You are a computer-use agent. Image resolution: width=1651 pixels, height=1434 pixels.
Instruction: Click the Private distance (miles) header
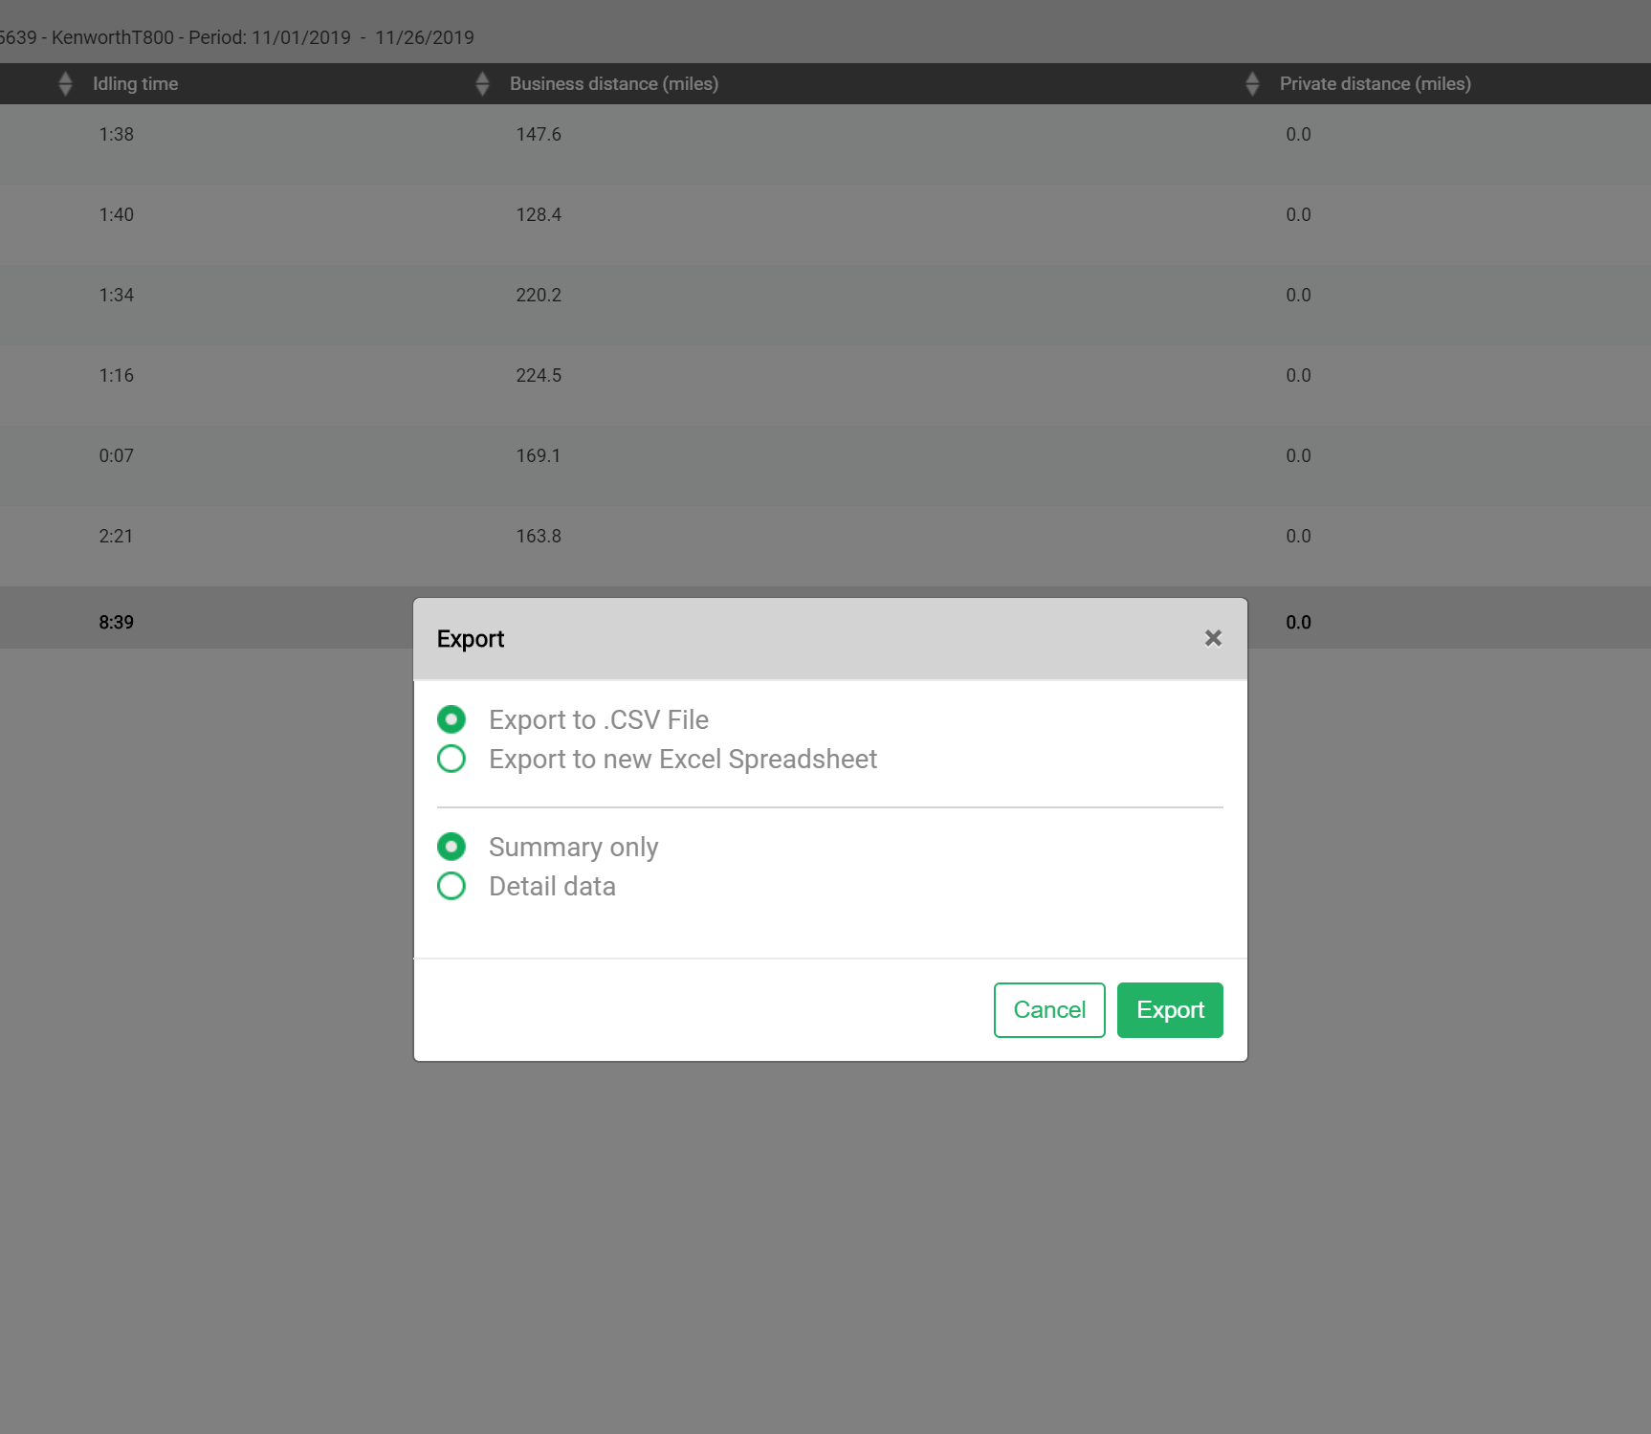tap(1376, 84)
